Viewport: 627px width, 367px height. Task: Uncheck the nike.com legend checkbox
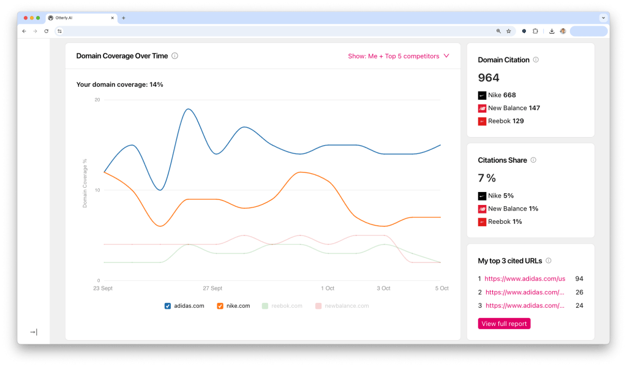[x=220, y=306]
